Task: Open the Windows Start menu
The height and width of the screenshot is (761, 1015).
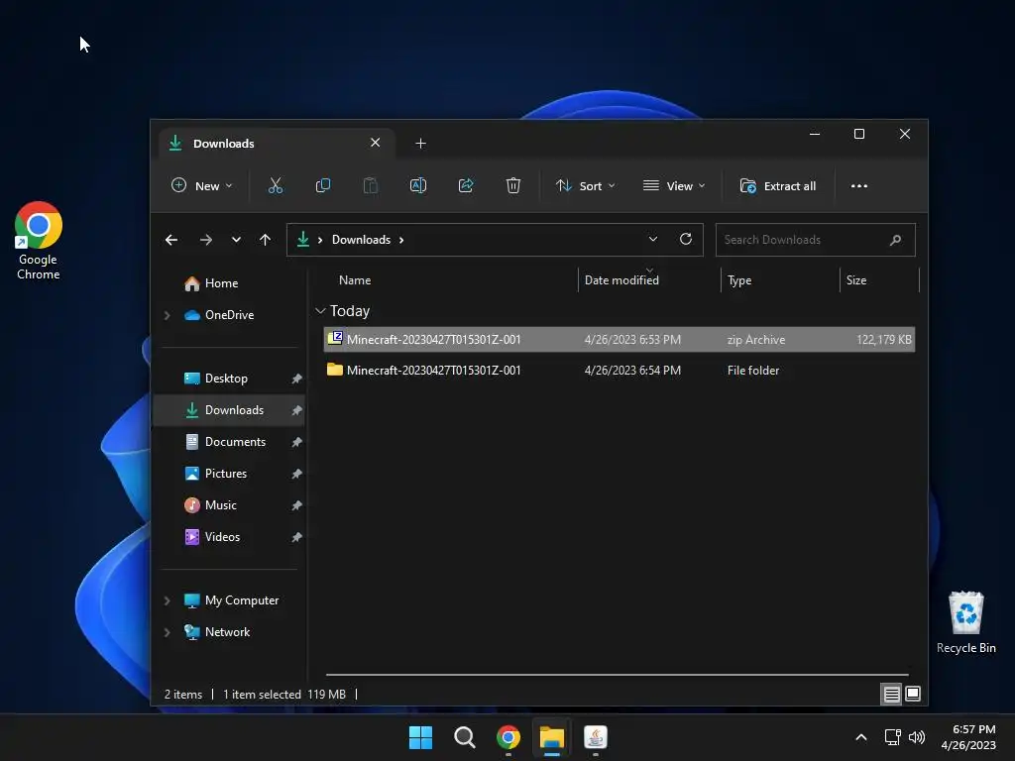Action: coord(420,737)
